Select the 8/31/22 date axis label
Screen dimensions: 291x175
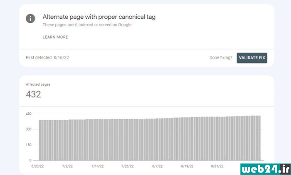coord(217,166)
